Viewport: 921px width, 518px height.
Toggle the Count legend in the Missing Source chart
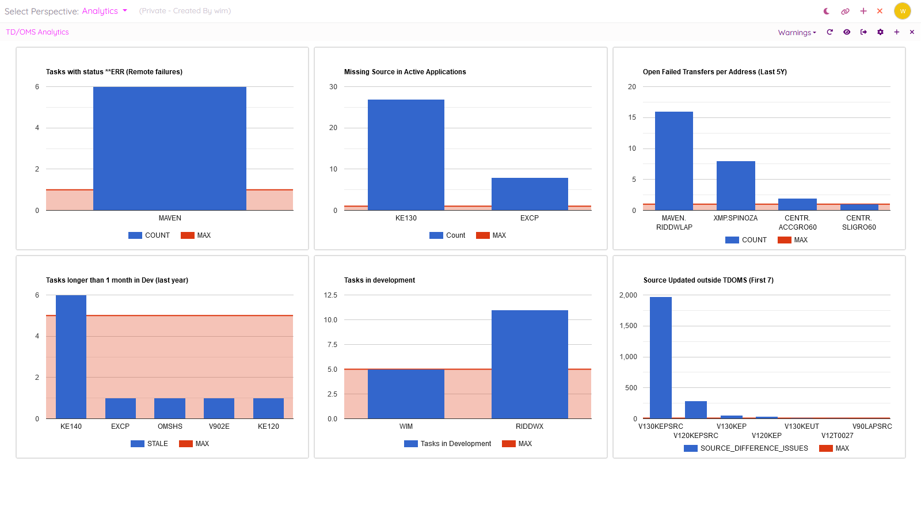tap(447, 235)
